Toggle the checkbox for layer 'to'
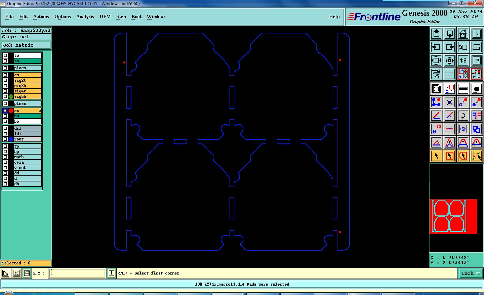This screenshot has height=295, width=484. click(x=5, y=55)
